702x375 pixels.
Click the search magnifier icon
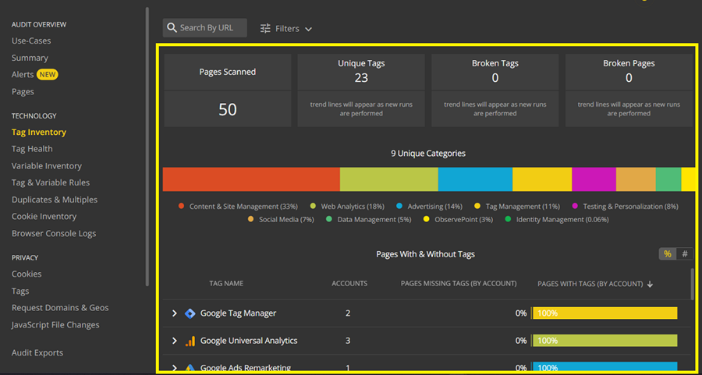[172, 28]
